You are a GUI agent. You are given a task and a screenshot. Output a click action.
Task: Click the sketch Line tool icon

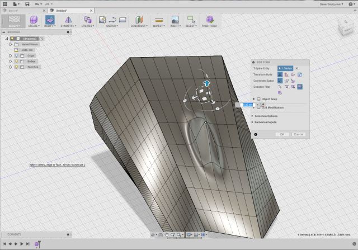(112, 20)
